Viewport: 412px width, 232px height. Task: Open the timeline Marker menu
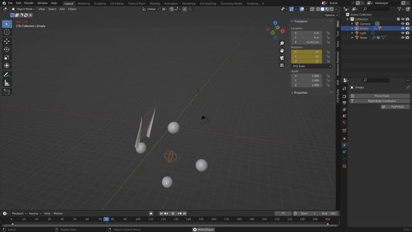pos(58,213)
